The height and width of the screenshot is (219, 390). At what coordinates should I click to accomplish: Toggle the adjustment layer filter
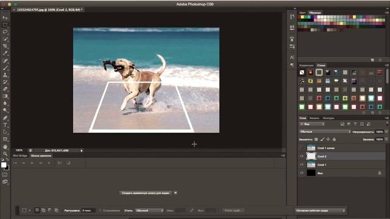tap(349, 124)
